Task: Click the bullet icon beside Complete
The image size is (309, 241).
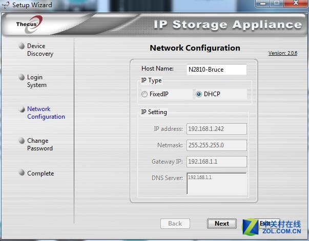Action: coord(22,172)
